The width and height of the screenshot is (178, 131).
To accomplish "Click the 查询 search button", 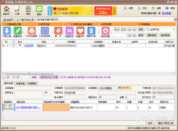I will tap(141, 35).
